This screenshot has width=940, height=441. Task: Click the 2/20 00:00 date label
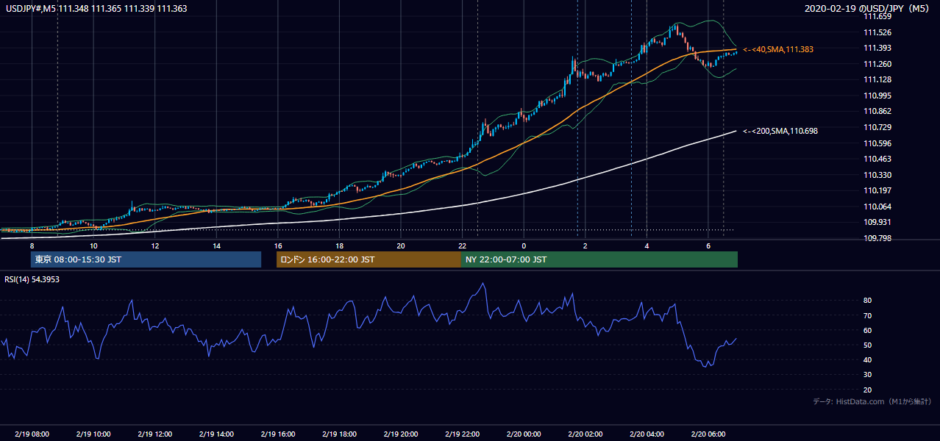524,434
